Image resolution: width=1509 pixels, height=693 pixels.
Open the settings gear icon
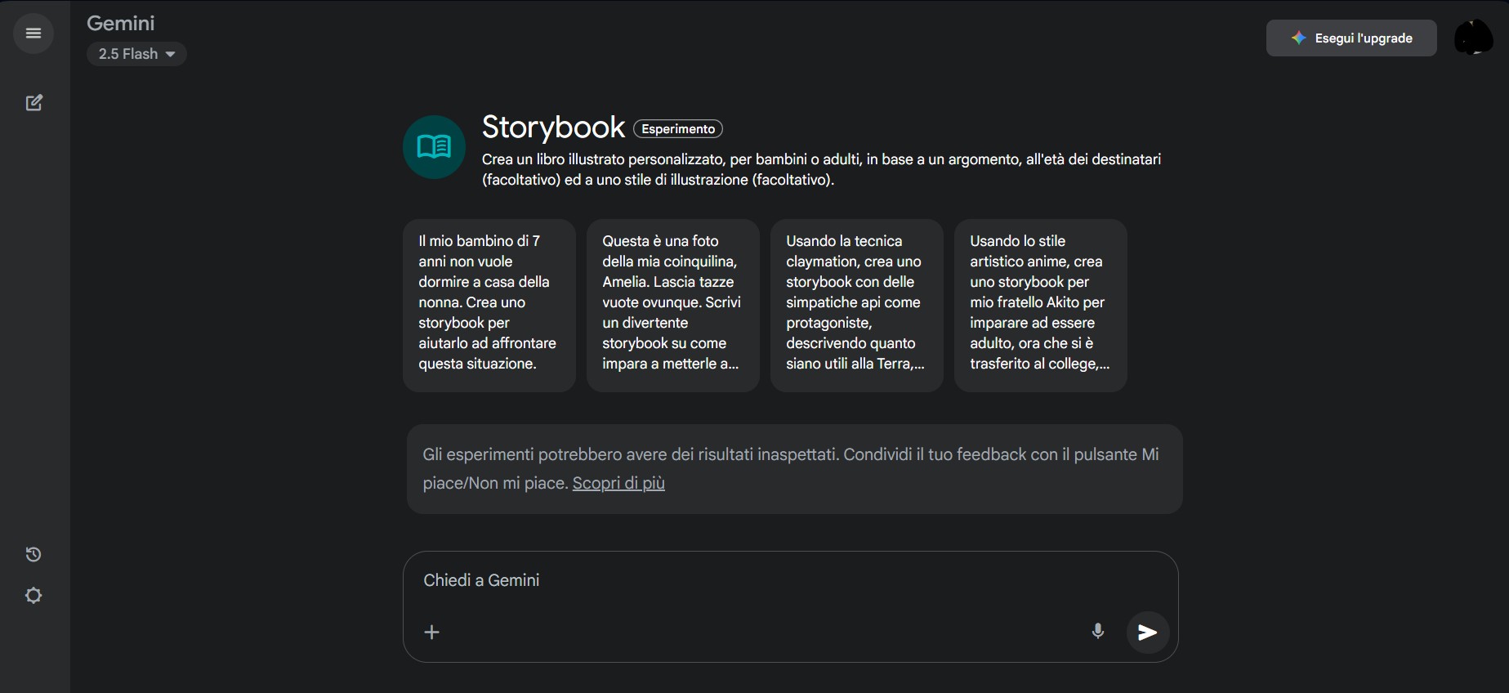33,596
